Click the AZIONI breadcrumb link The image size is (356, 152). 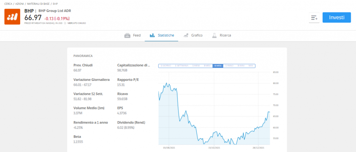pos(19,4)
